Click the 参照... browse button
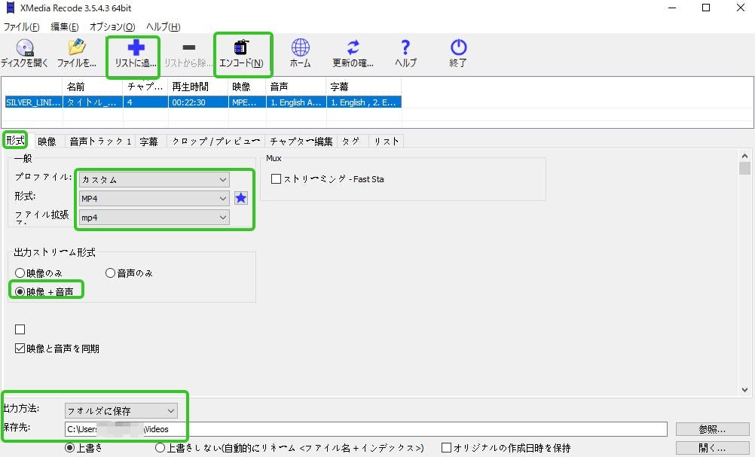This screenshot has width=755, height=457. coord(712,429)
